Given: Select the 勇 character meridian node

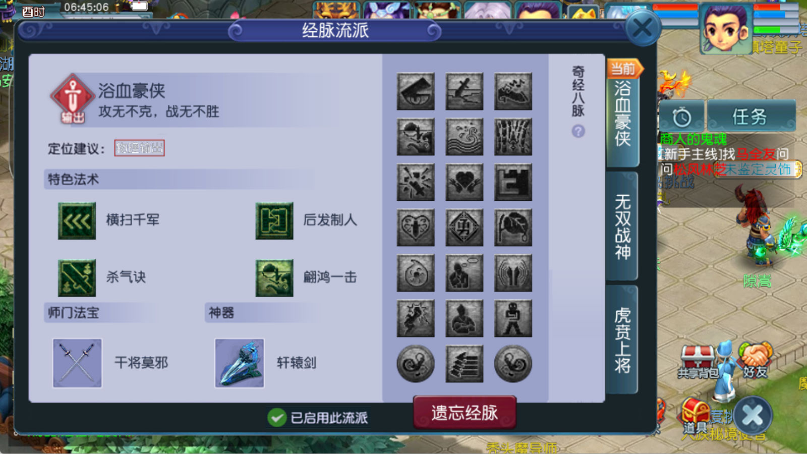Looking at the screenshot, I should click(465, 228).
